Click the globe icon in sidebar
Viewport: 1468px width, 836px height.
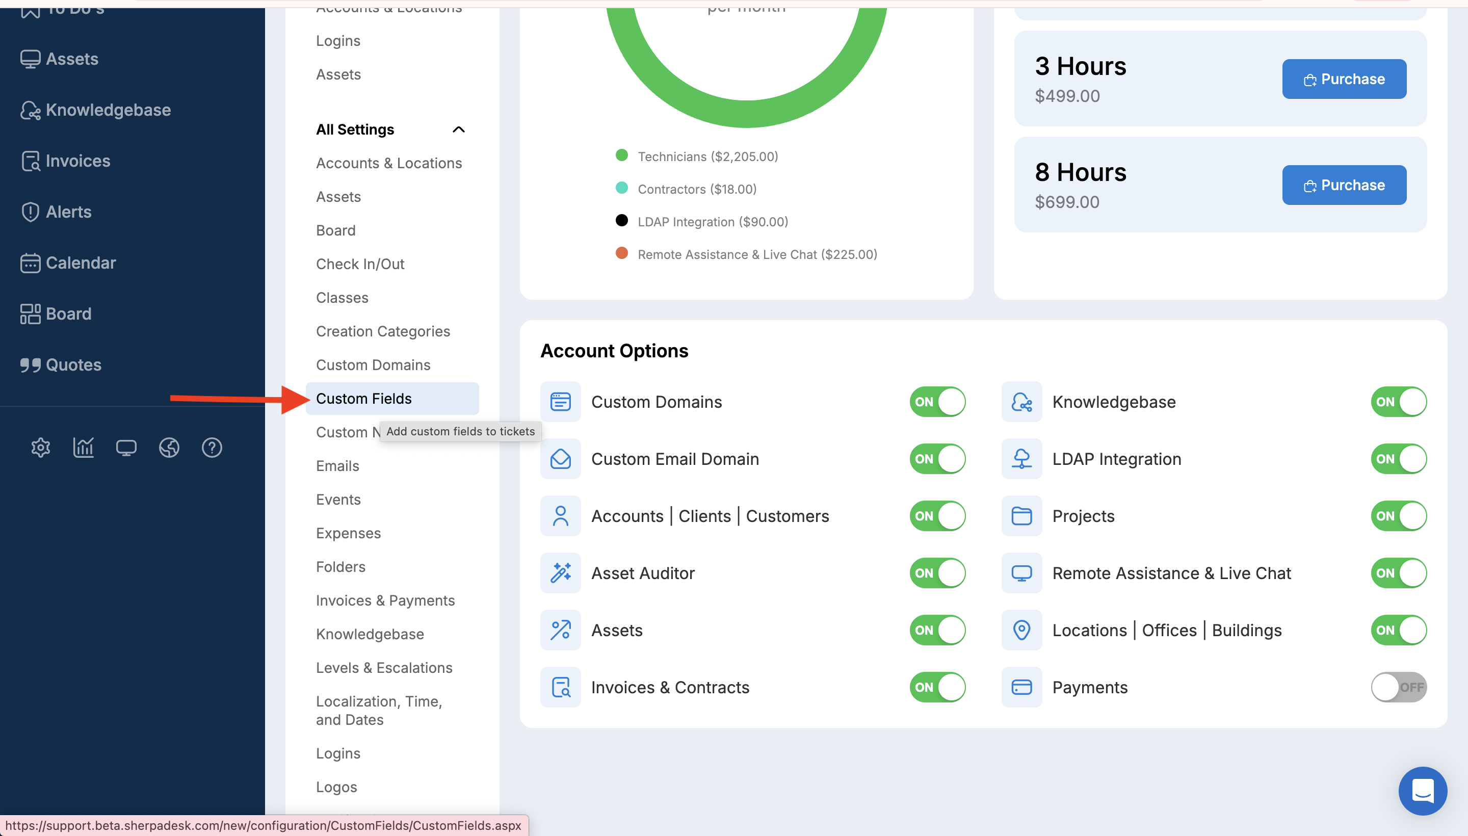coord(169,447)
